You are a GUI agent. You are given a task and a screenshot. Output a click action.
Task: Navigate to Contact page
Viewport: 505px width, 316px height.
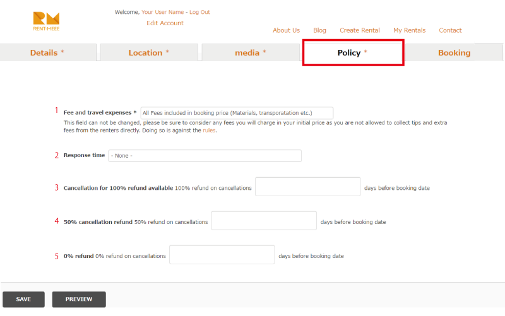coord(450,30)
